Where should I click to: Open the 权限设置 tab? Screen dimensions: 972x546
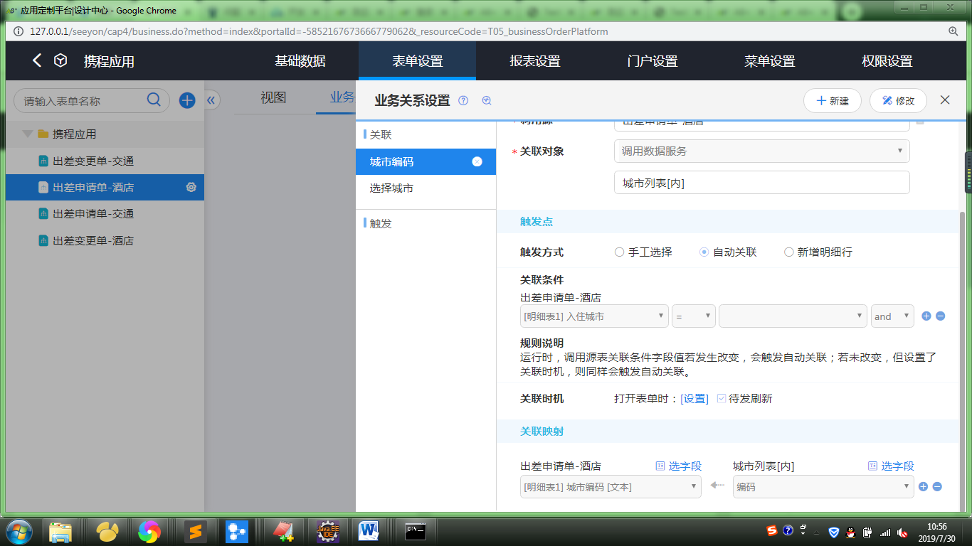tap(887, 61)
